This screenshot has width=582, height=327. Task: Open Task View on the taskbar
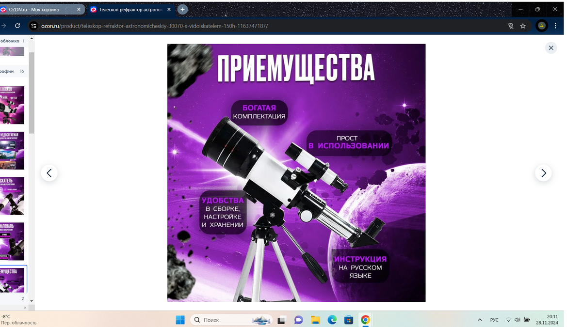click(x=281, y=320)
